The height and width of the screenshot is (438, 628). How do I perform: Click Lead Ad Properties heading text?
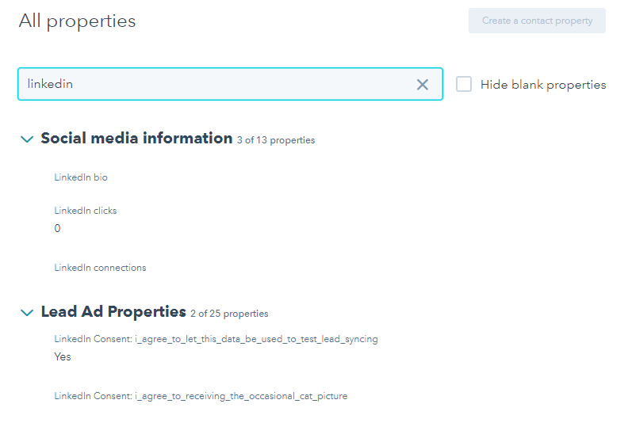pyautogui.click(x=113, y=312)
